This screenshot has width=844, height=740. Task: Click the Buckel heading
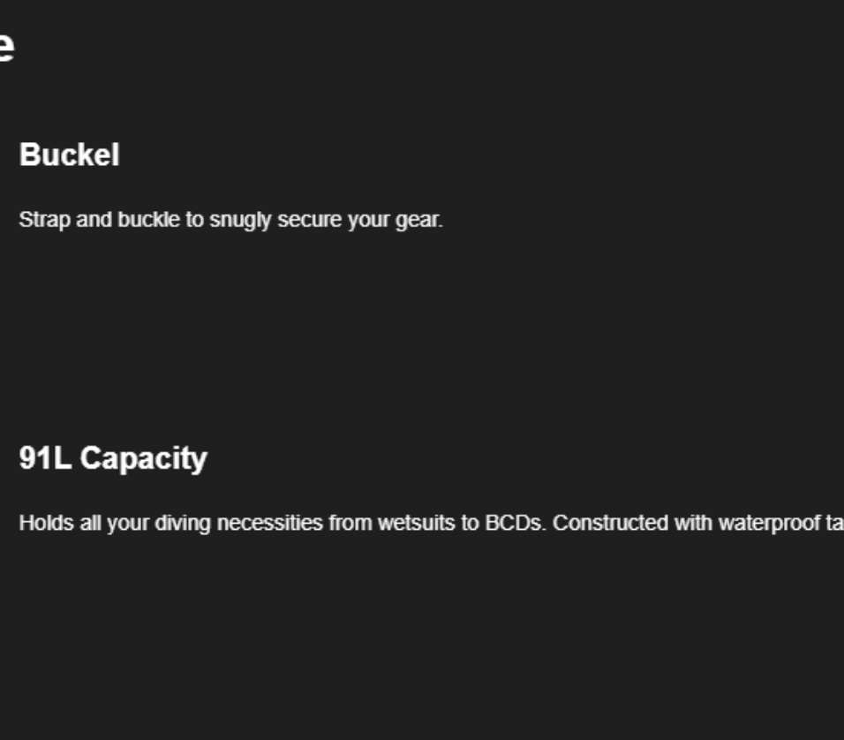tap(70, 155)
